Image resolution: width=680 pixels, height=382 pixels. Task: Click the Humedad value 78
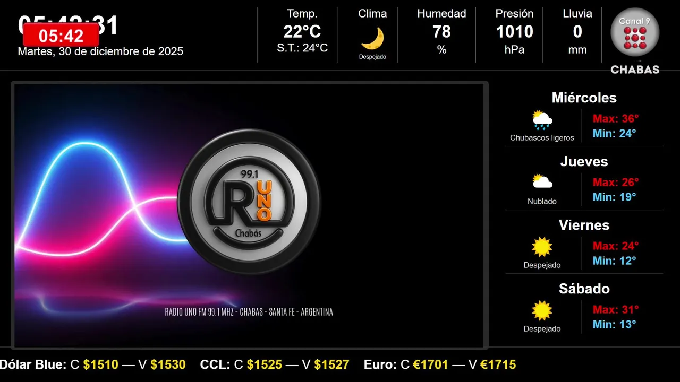coord(441,32)
